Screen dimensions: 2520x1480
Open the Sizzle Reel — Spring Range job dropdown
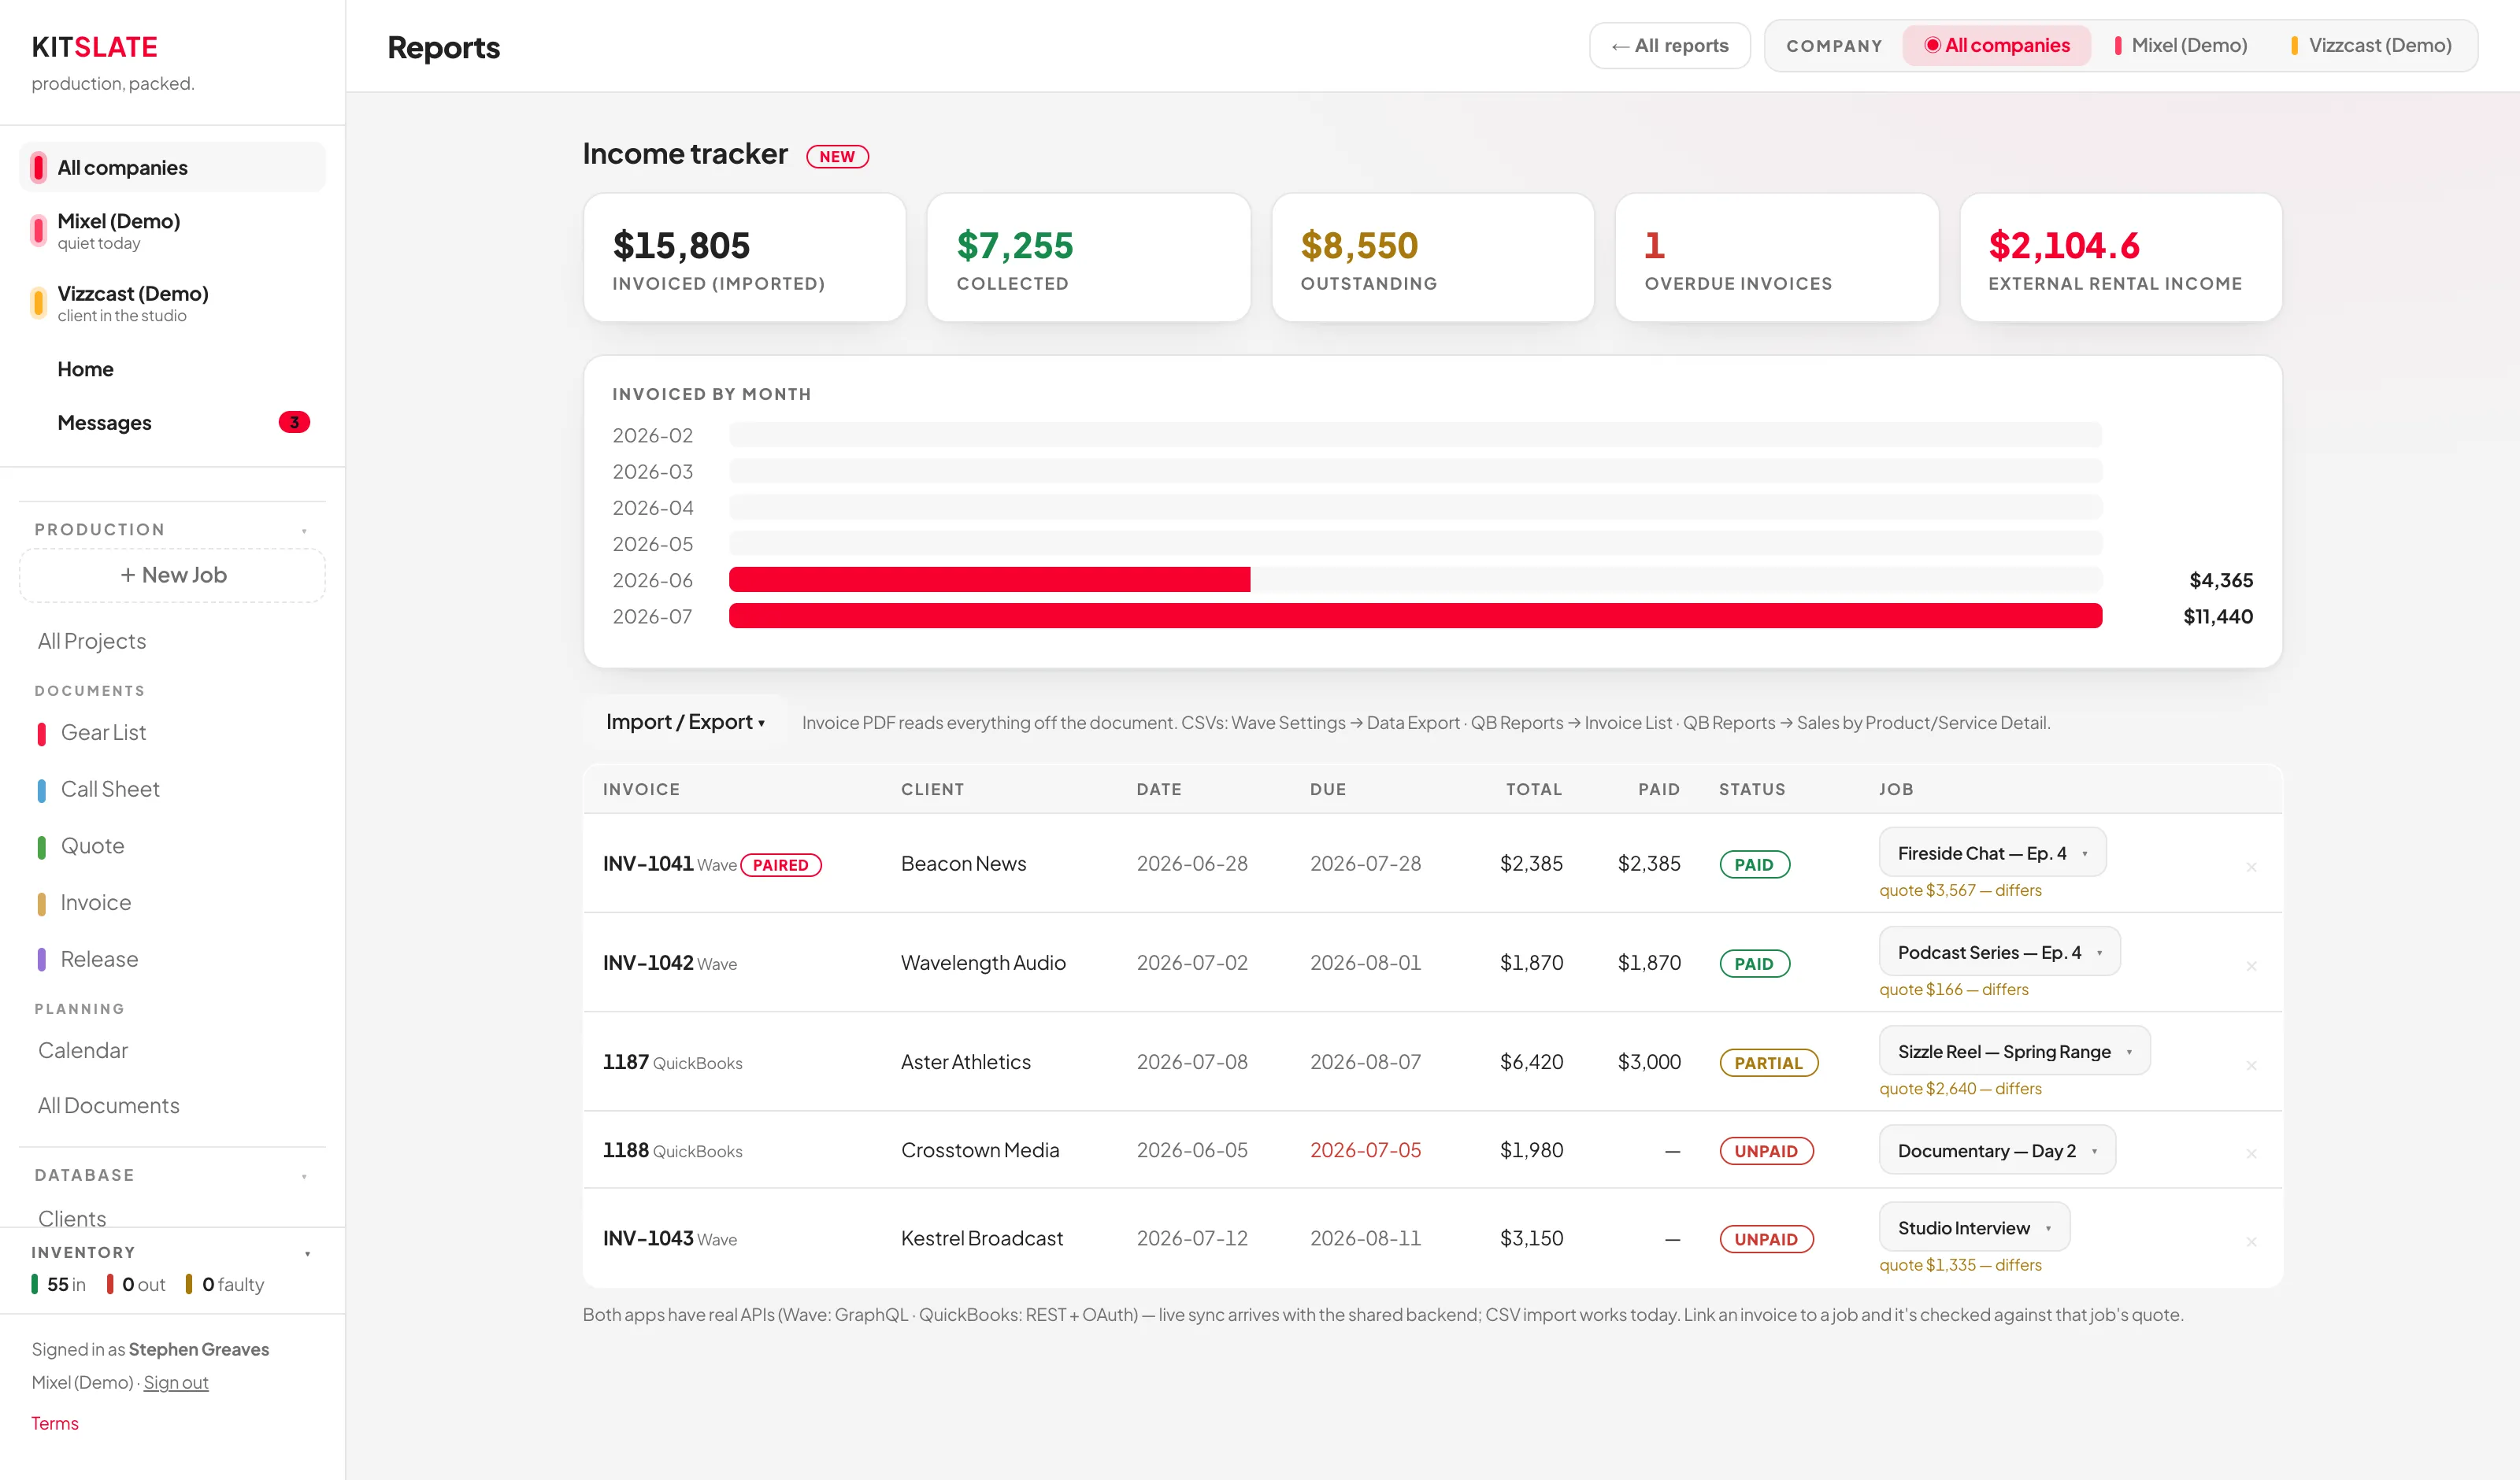(x=2014, y=1051)
